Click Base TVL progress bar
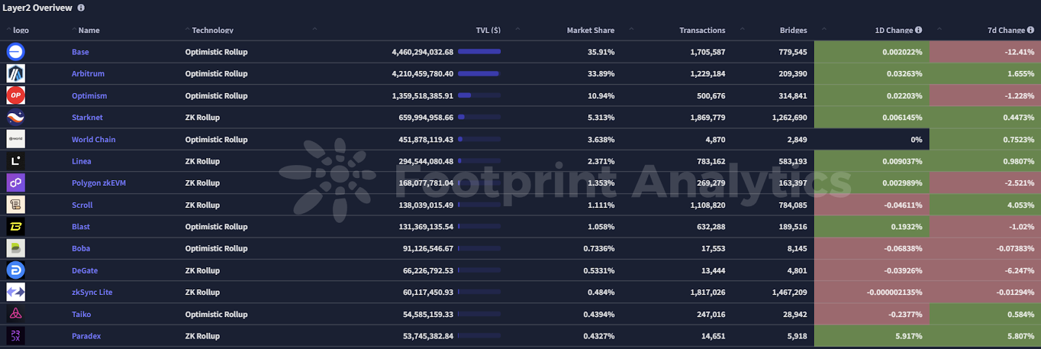The image size is (1041, 349). coord(480,51)
